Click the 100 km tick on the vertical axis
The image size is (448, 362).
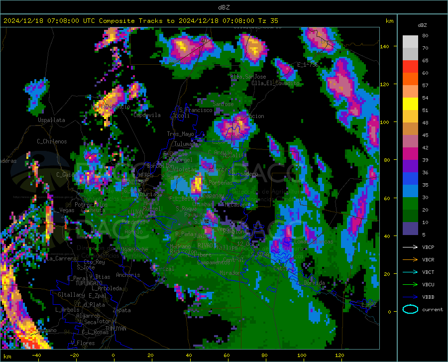click(x=384, y=122)
